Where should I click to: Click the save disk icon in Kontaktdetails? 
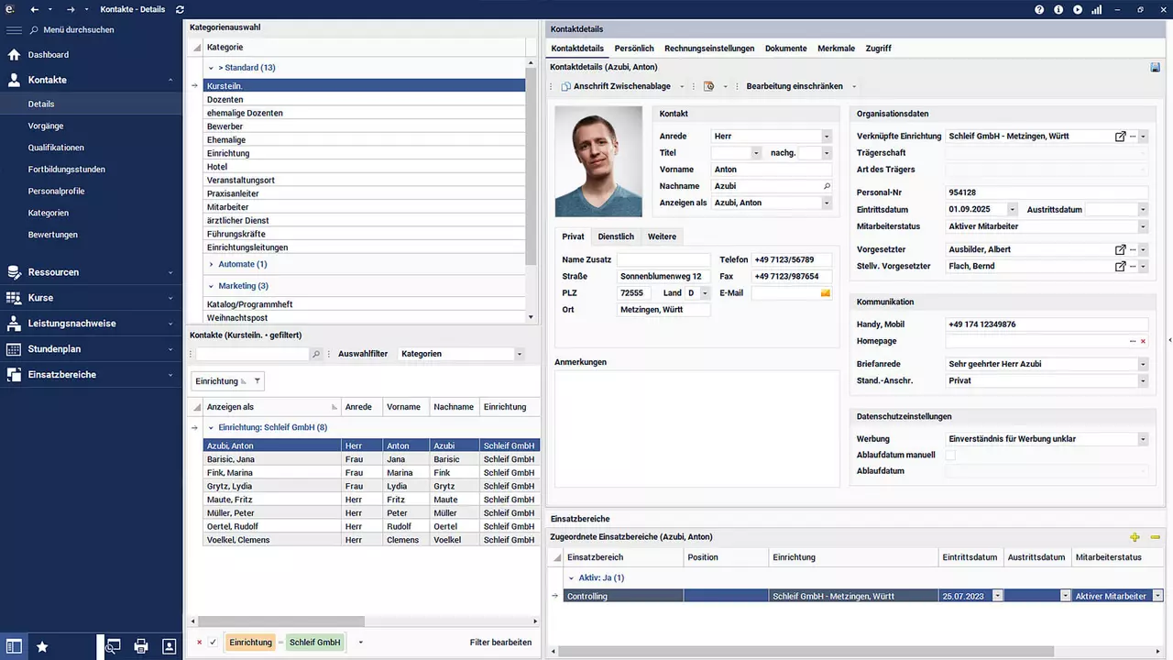[1156, 67]
